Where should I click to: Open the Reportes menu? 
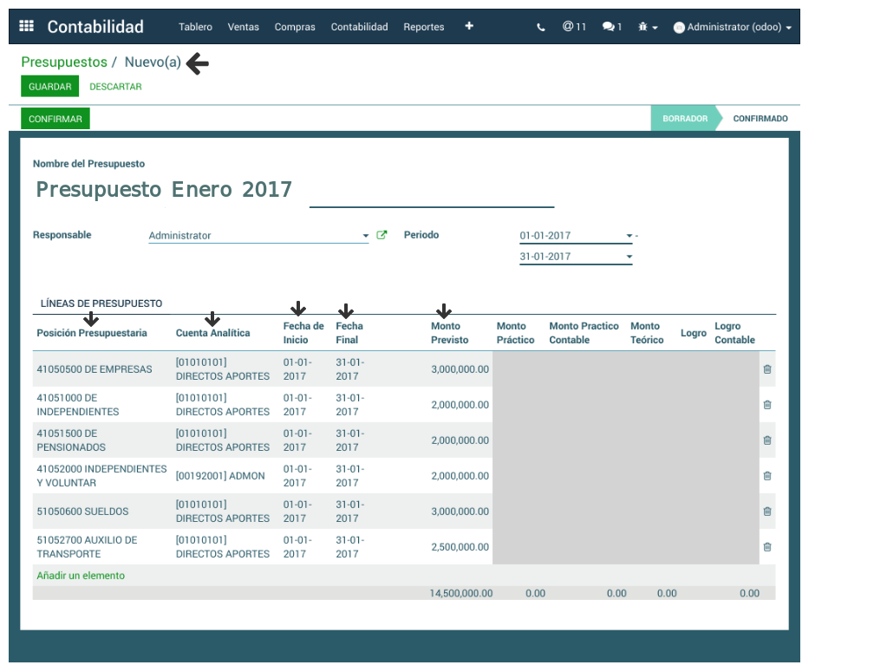(x=423, y=27)
